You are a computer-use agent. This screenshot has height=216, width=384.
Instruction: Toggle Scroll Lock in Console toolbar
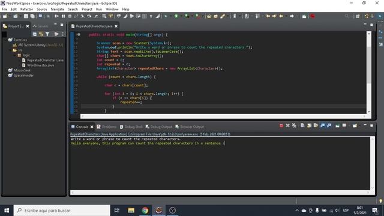click(310, 125)
